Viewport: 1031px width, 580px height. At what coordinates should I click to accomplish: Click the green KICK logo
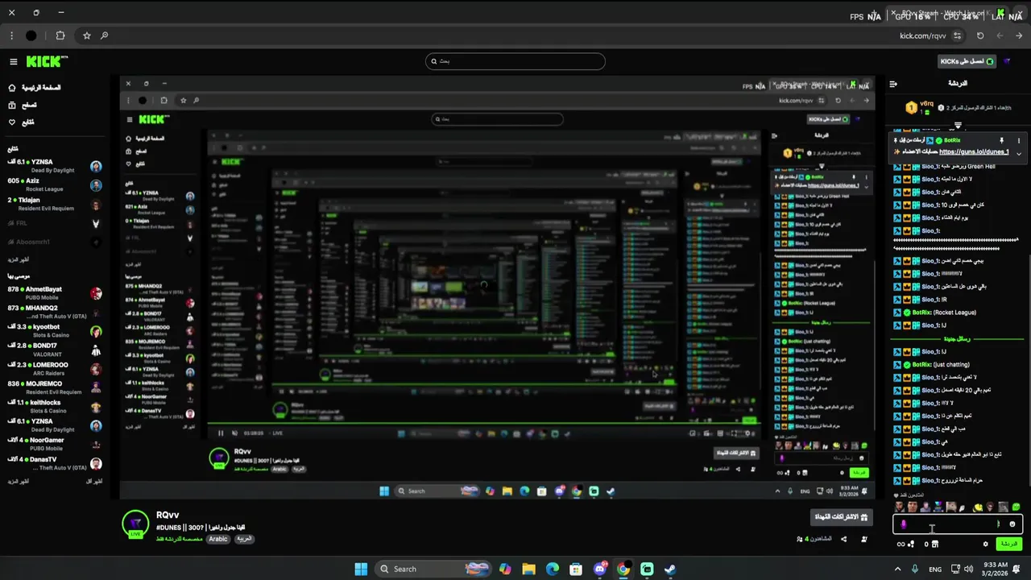pyautogui.click(x=47, y=61)
